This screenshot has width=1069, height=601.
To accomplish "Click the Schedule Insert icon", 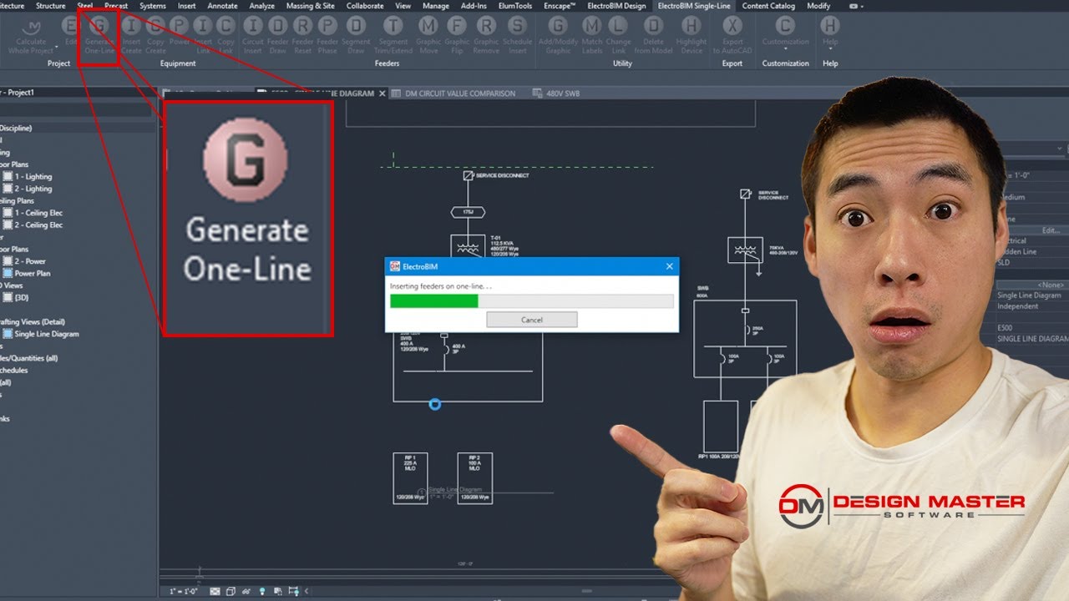I will point(517,27).
